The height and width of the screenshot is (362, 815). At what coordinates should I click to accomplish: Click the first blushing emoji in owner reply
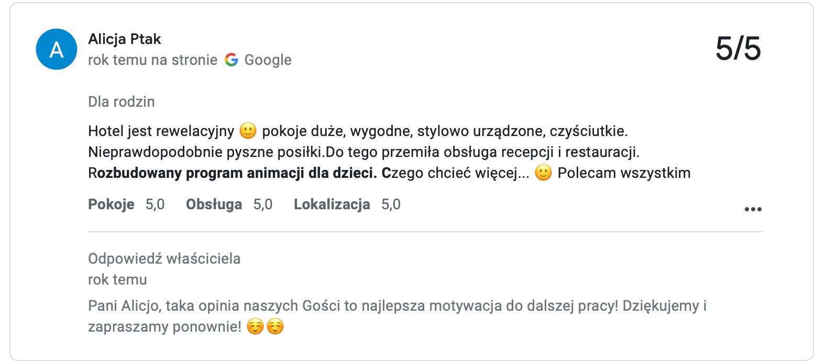255,327
